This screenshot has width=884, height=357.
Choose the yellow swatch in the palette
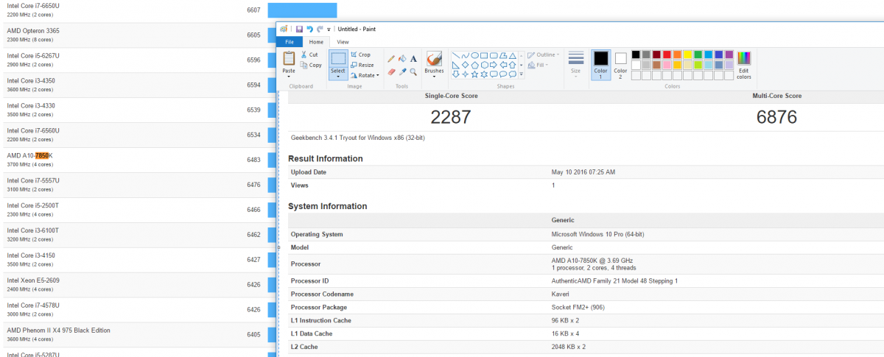[687, 54]
